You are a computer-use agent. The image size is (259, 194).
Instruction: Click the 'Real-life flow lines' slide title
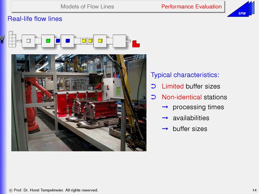click(35, 19)
